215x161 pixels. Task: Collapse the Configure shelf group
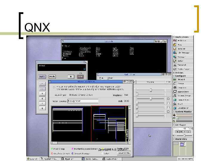coord(174,76)
